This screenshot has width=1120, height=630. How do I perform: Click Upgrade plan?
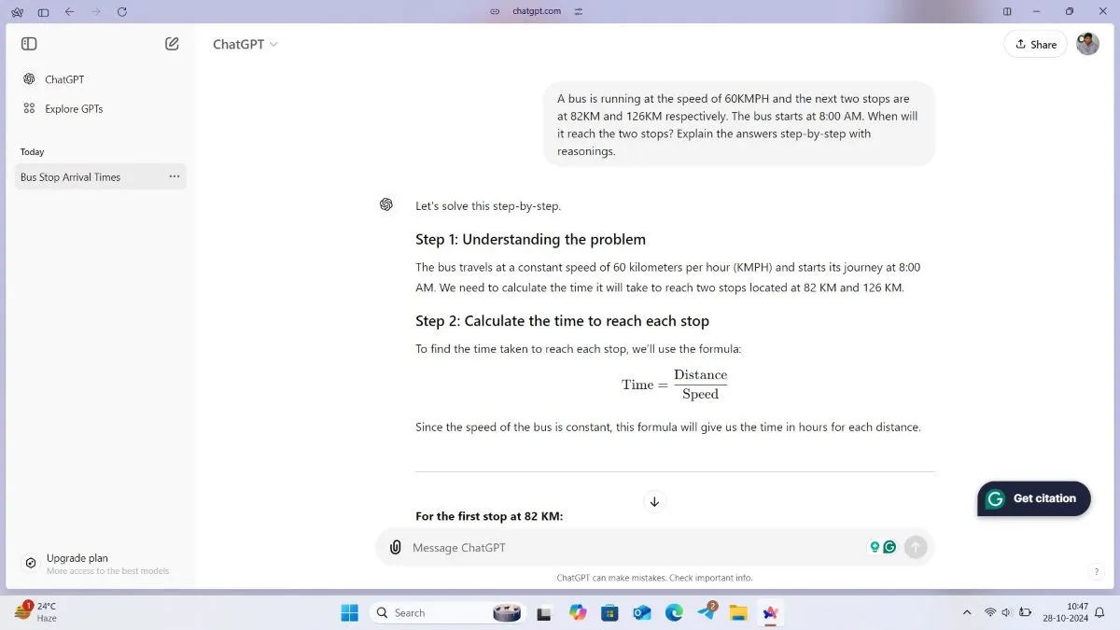coord(101,564)
